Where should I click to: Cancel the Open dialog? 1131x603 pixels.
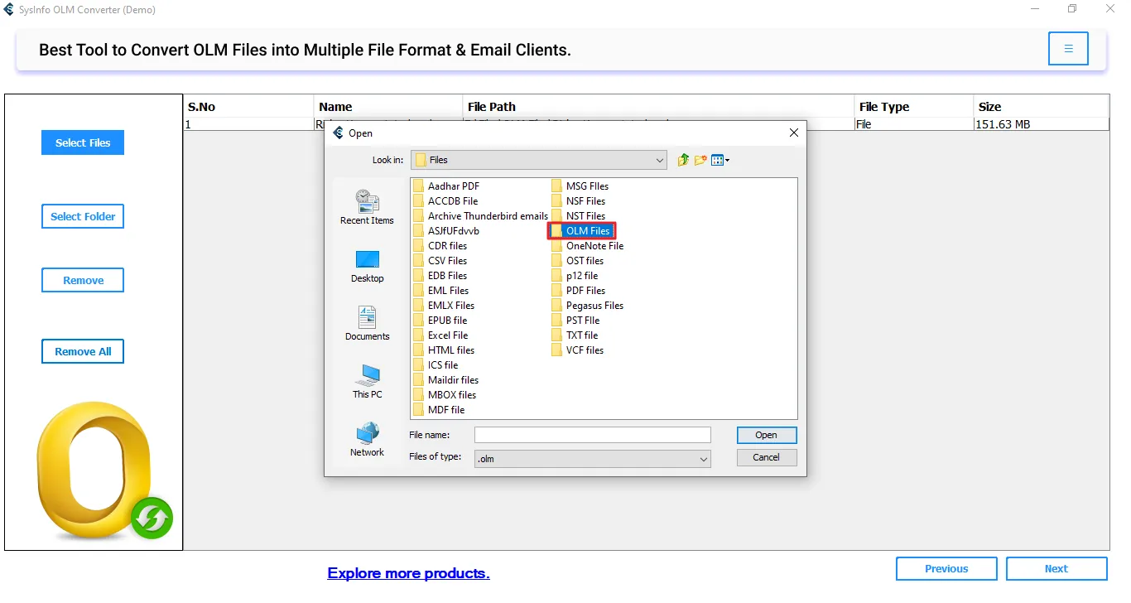pos(767,457)
